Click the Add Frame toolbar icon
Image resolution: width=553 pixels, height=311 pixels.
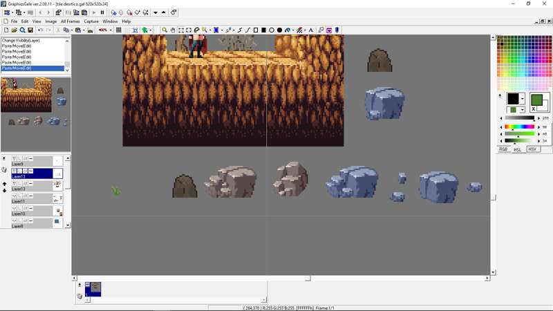click(113, 12)
